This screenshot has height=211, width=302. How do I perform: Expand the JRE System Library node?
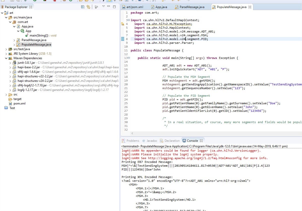pos(6,54)
